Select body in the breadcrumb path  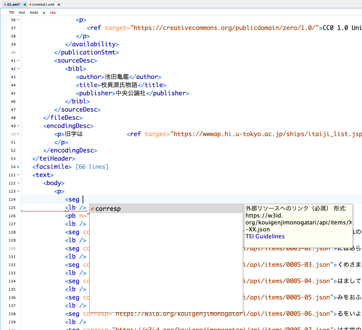[34, 12]
